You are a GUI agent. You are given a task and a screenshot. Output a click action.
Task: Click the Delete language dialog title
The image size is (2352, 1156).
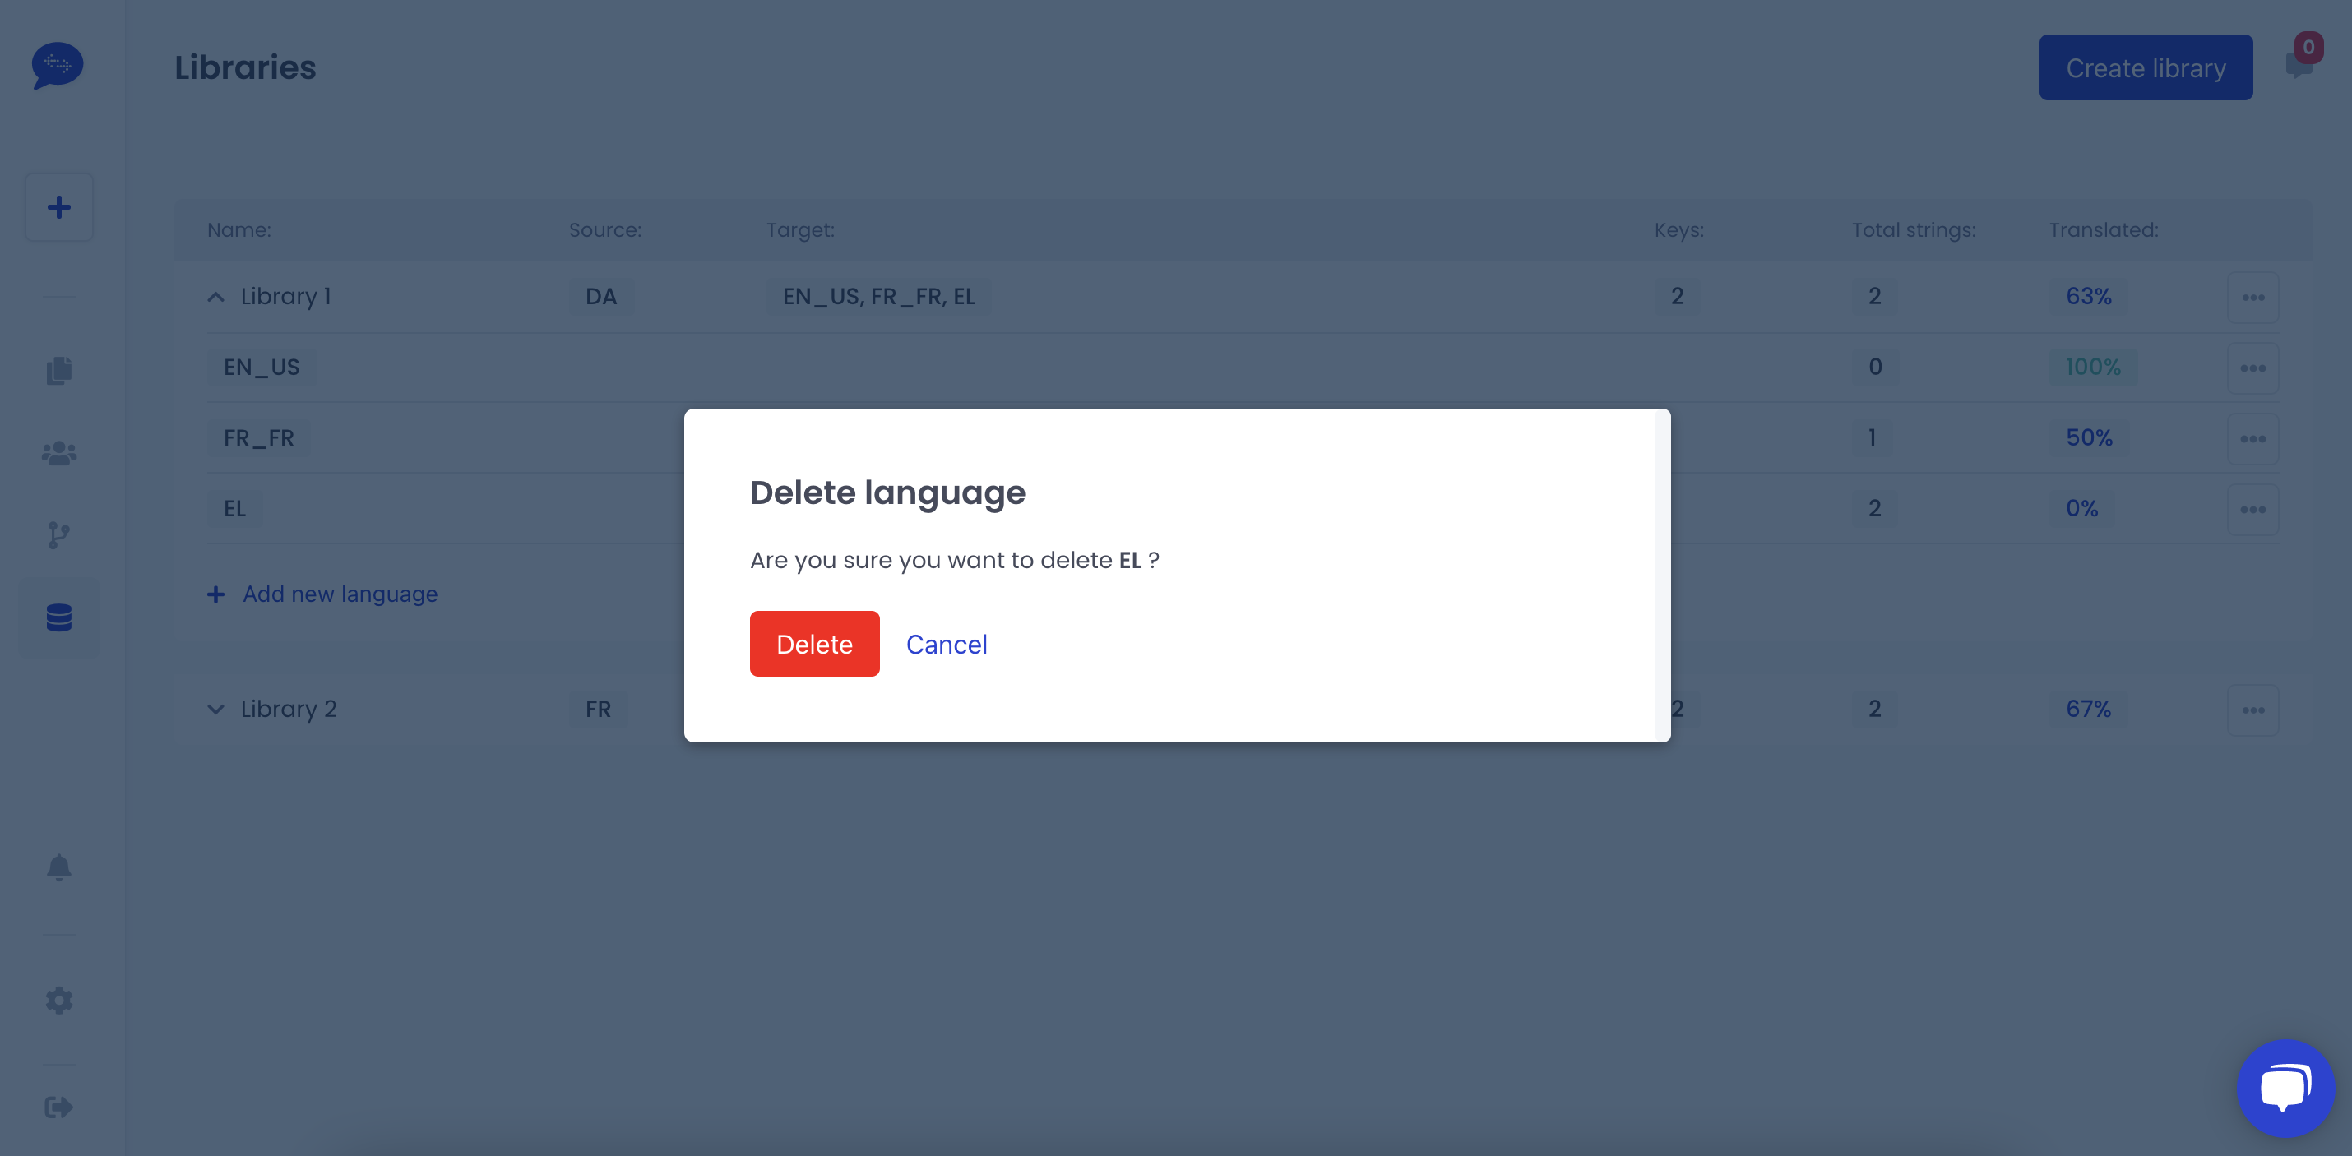pyautogui.click(x=887, y=492)
